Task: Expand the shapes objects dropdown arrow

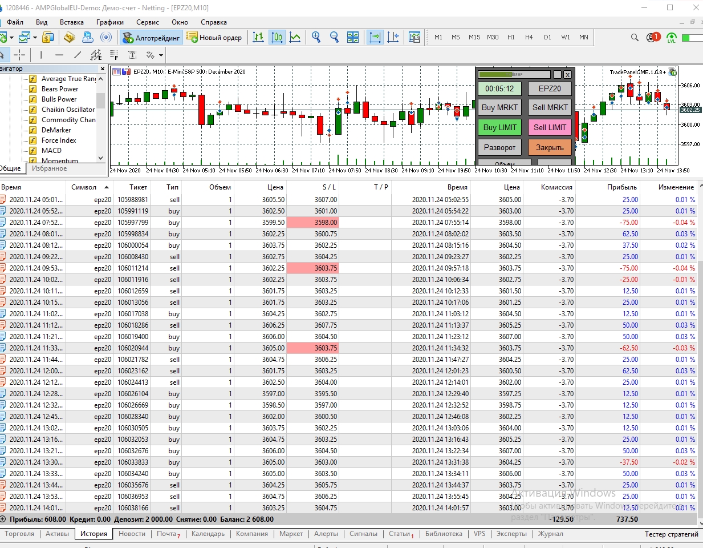Action: 161,55
